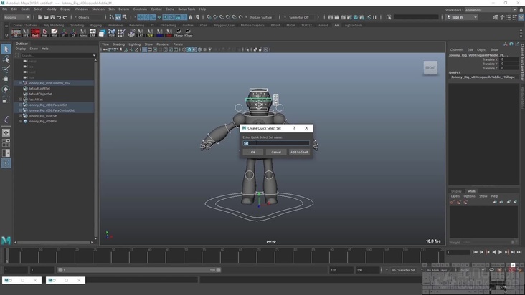Open the Rigging menu set dropdown

[17, 17]
